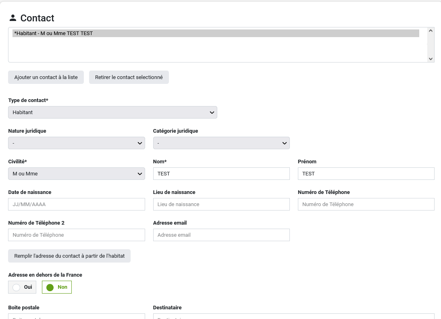
Task: Open the Catégorie juridique dropdown
Action: 221,143
